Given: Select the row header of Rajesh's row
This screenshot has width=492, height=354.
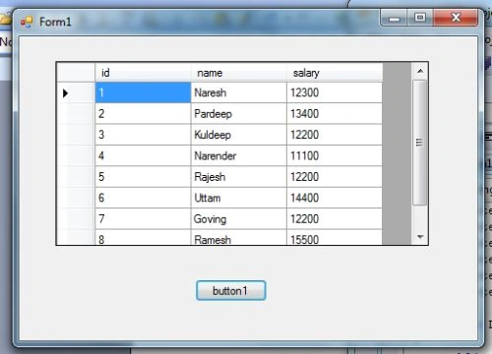Looking at the screenshot, I should 76,177.
